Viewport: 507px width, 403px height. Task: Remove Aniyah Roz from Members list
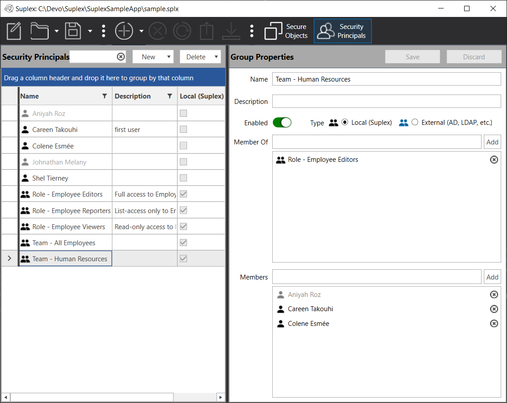tap(494, 295)
